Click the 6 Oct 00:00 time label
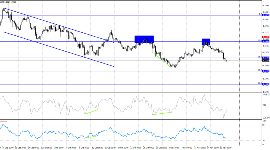 (71, 148)
